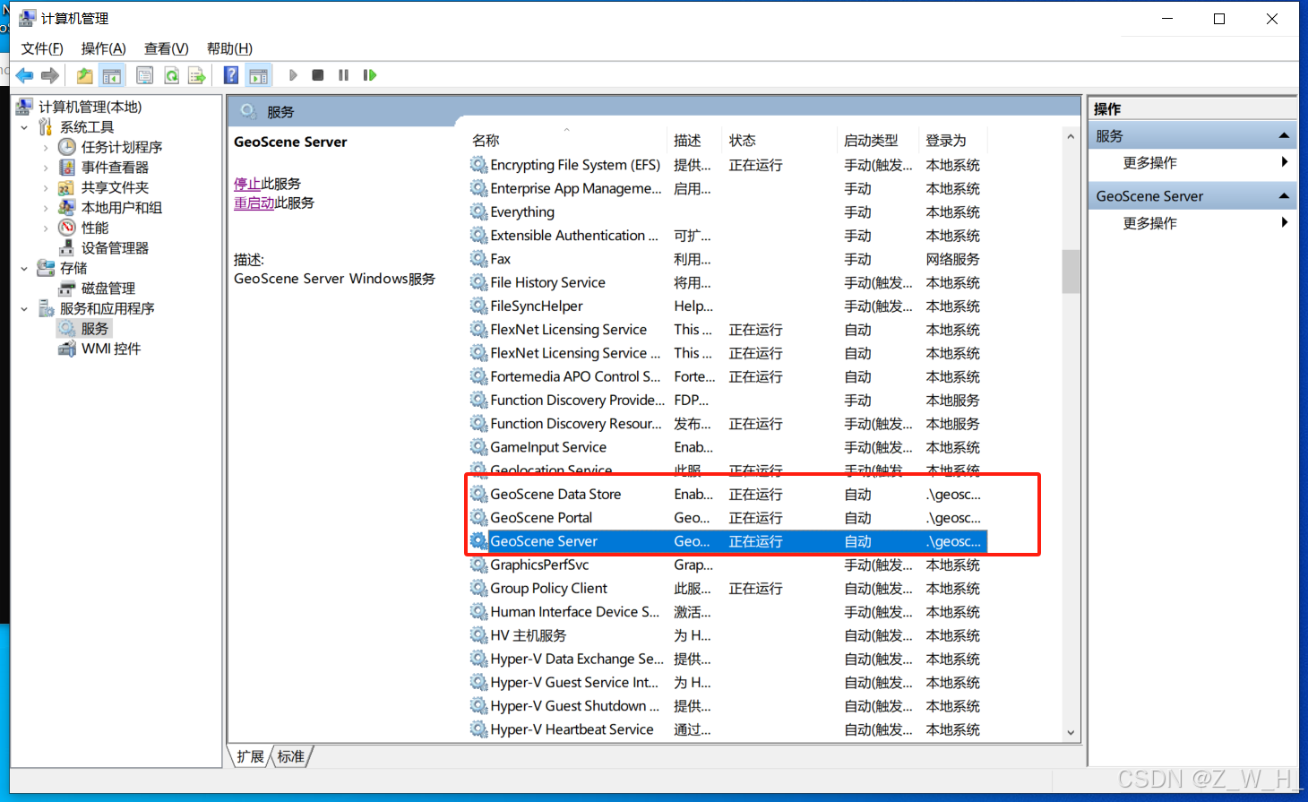Click the 本地用户和组 tree icon
The height and width of the screenshot is (802, 1308).
coord(67,207)
